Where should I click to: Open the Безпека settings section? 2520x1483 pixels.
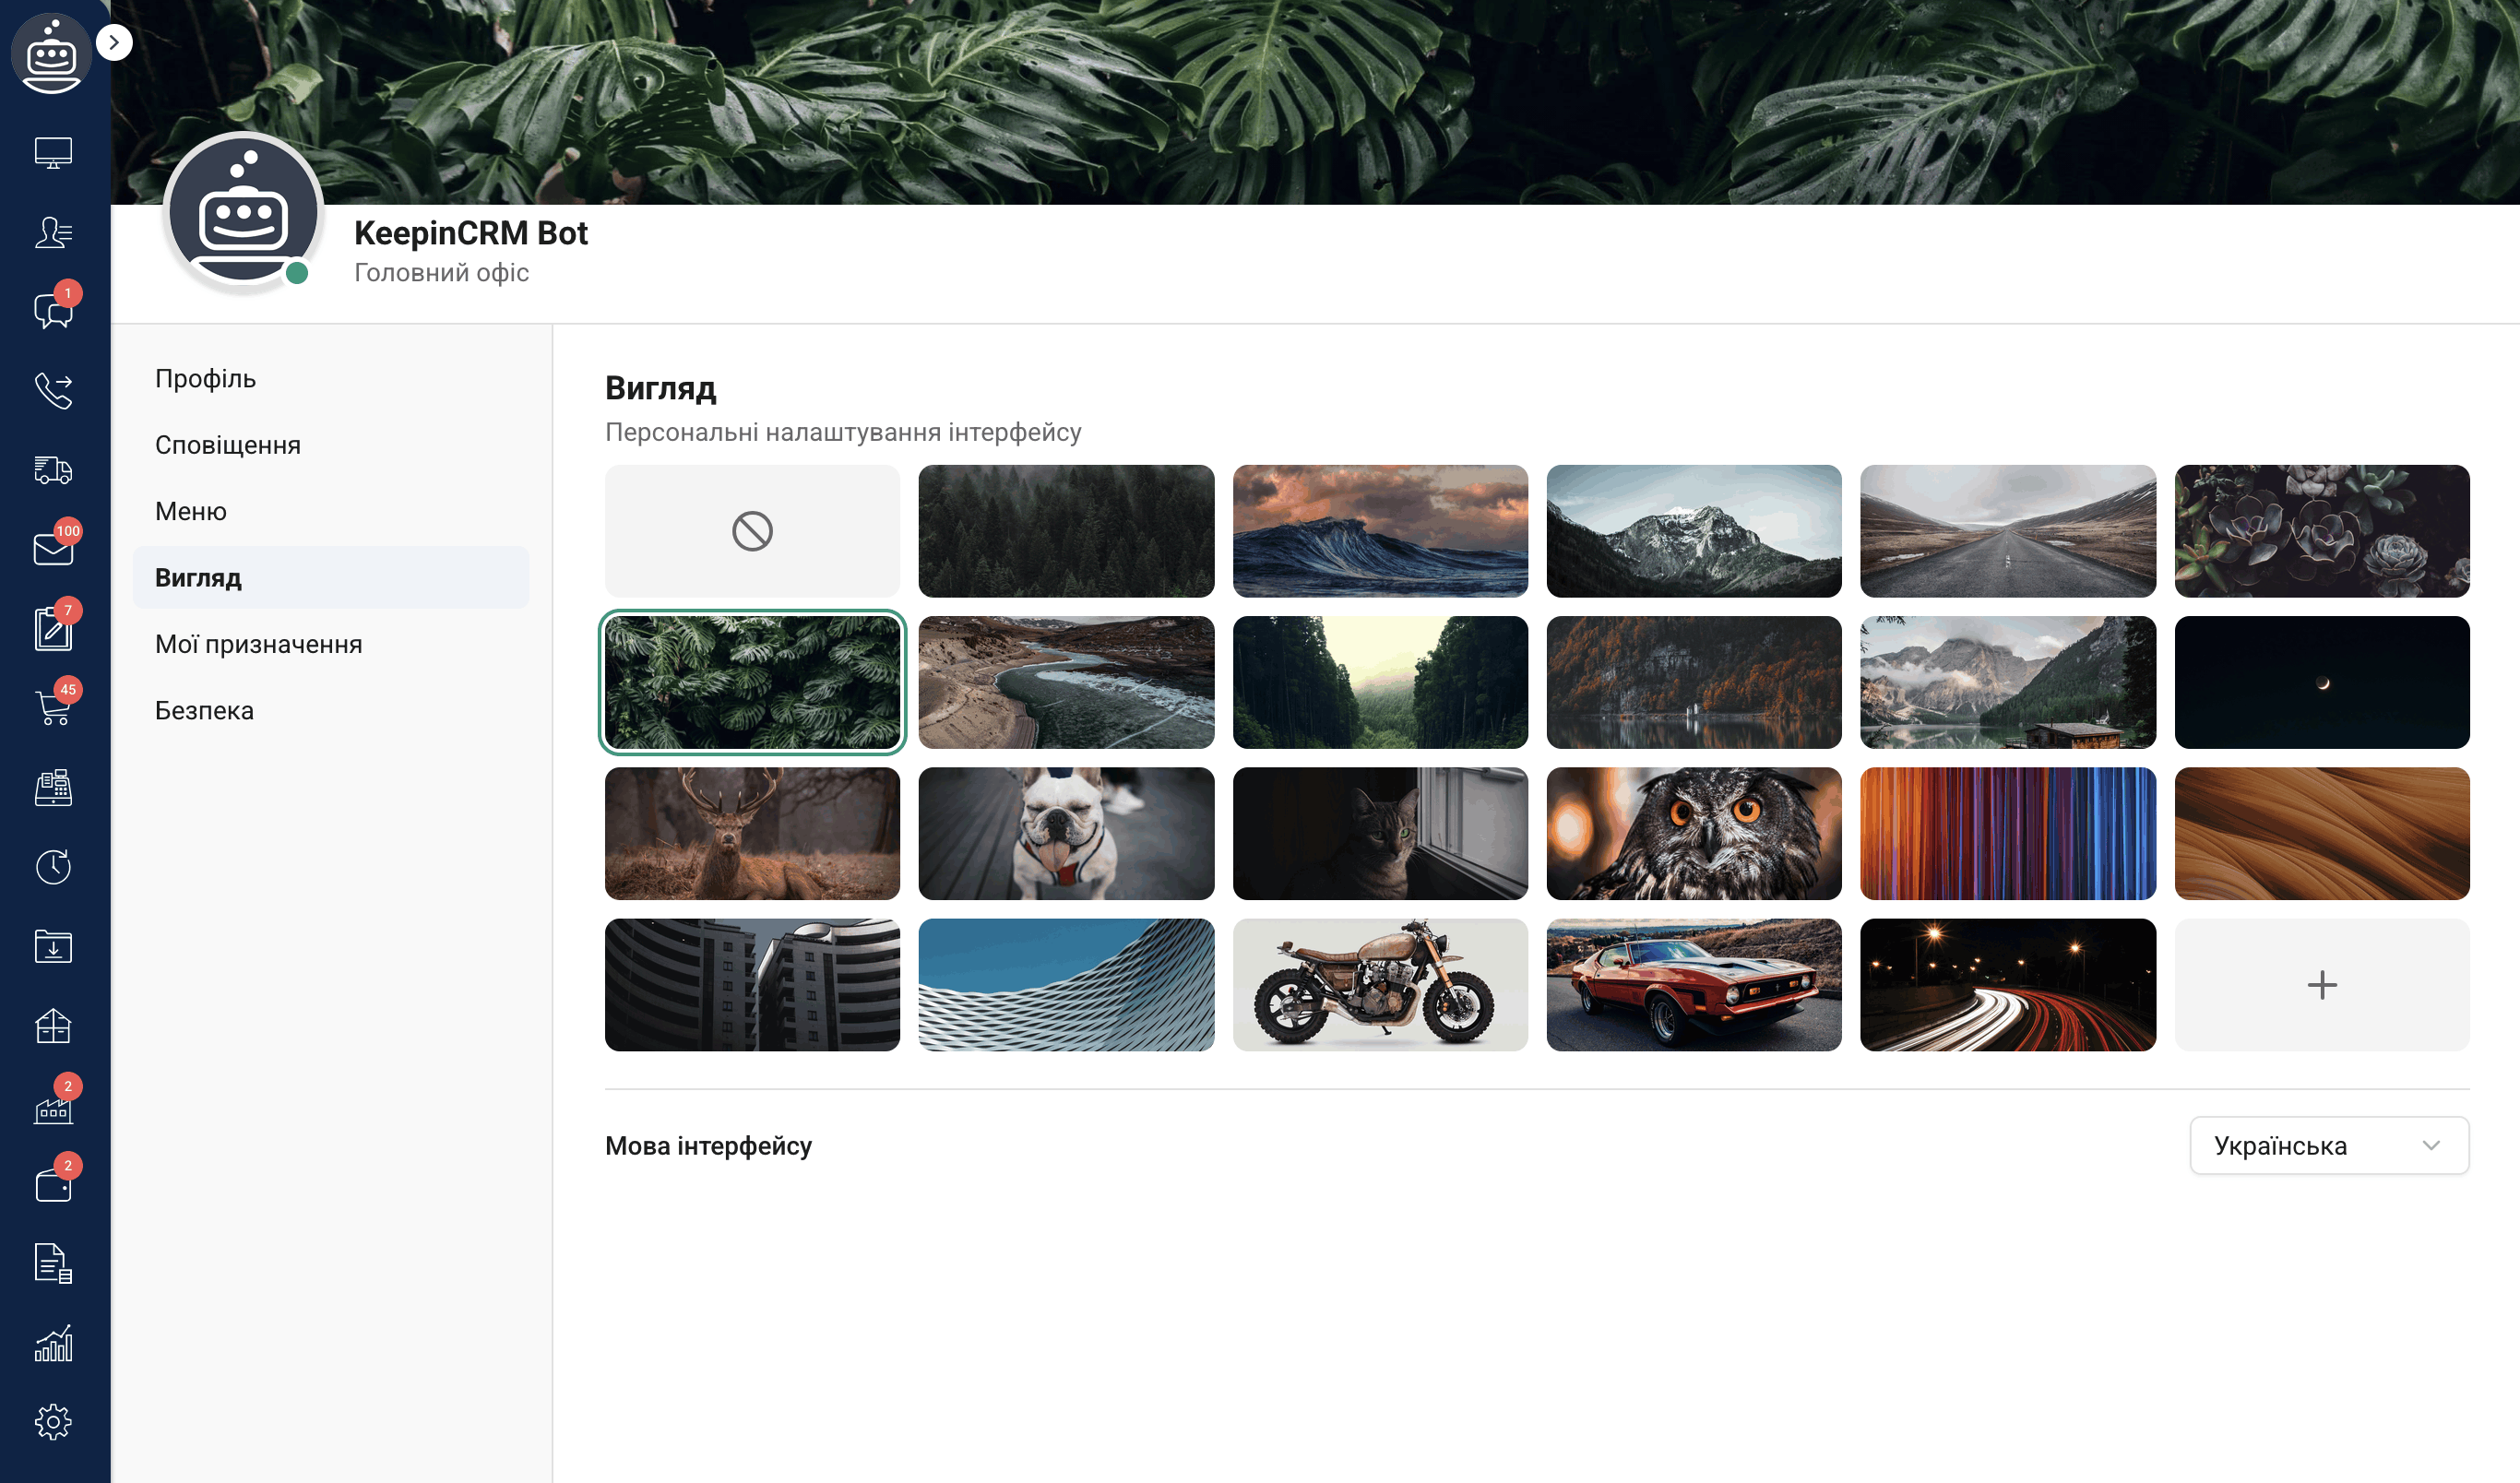(204, 711)
